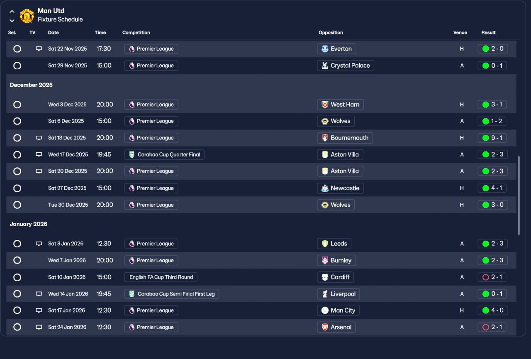Open the 2 - 1 result against Arsenal
The image size is (531, 359).
(492, 327)
